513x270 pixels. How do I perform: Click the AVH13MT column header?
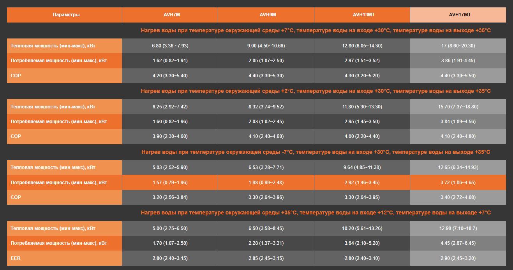pyautogui.click(x=362, y=15)
